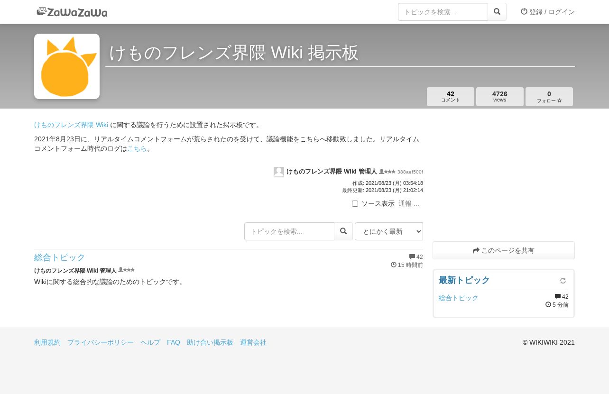609x394 pixels.
Task: Click the power icon next to 登録 / ログイン
Action: (524, 11)
